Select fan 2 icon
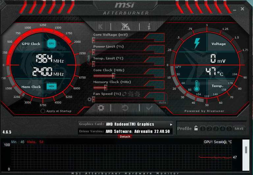The height and width of the screenshot is (175, 253). click(137, 94)
